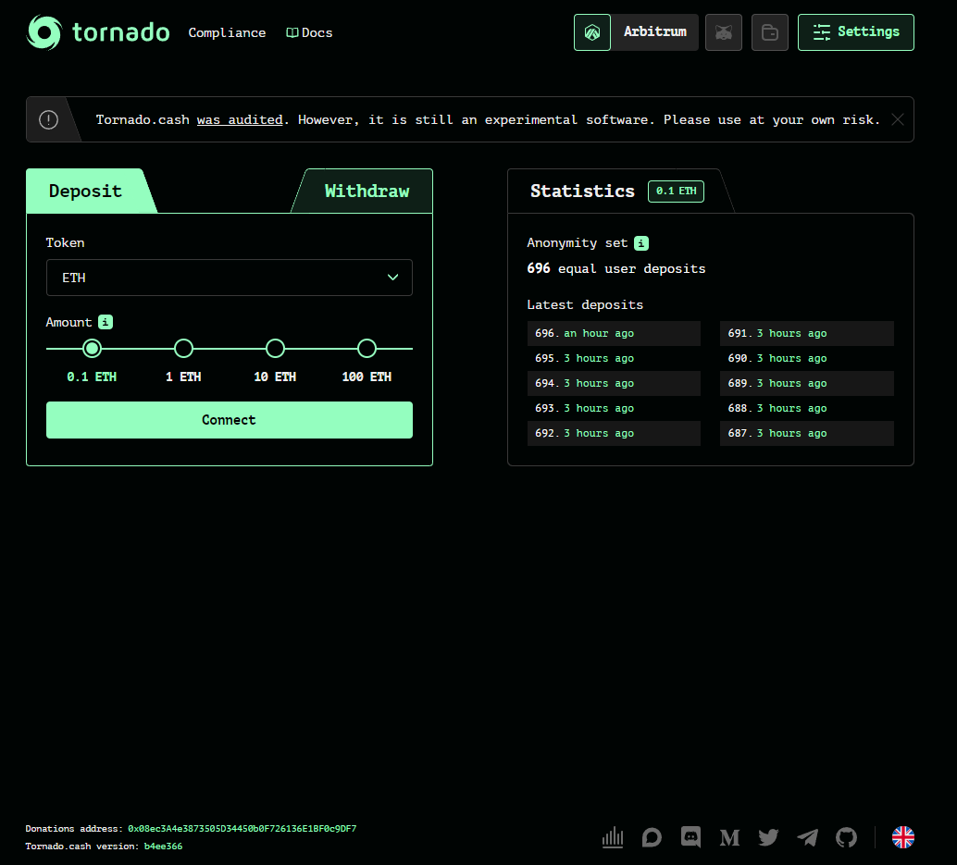Open the 'was audited' link
Image resolution: width=957 pixels, height=865 pixels.
tap(239, 119)
